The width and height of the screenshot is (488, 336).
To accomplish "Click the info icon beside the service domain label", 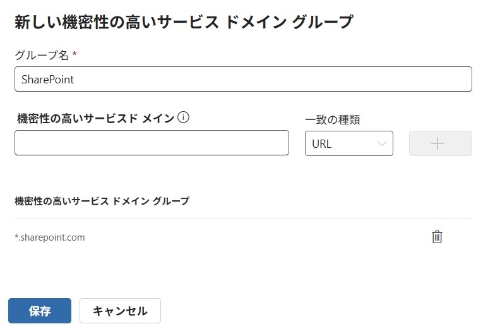I will pyautogui.click(x=184, y=117).
